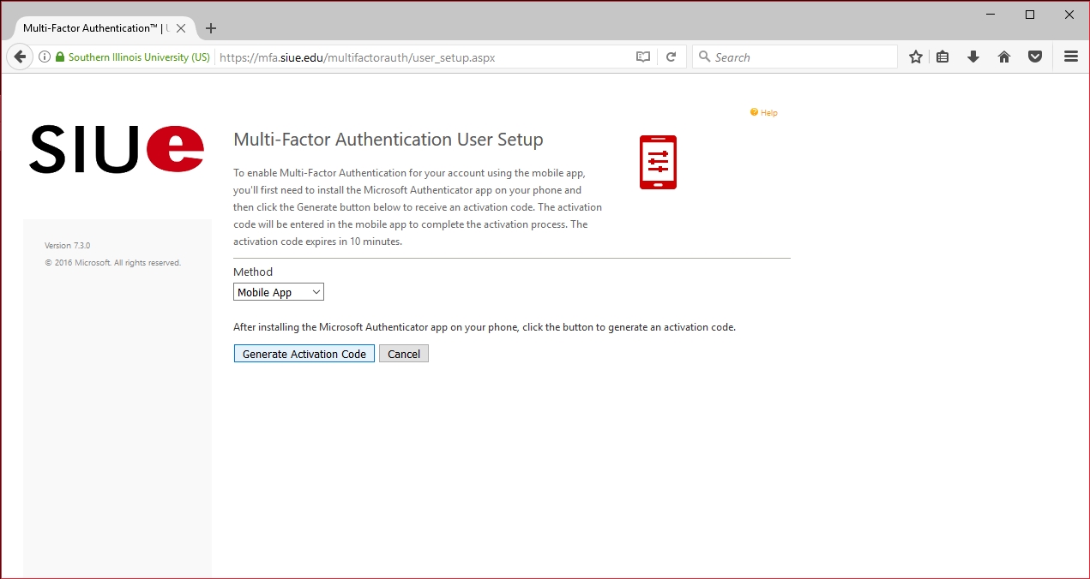
Task: Open the Pocket icon in toolbar
Action: pos(1035,57)
